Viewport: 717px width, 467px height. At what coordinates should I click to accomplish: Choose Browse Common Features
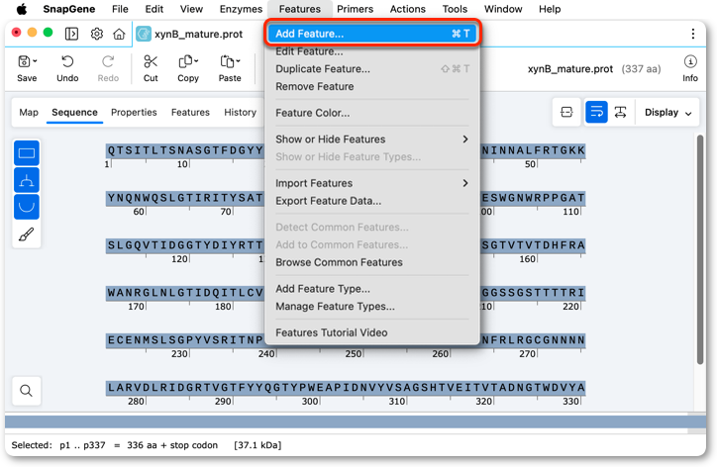coord(372,263)
